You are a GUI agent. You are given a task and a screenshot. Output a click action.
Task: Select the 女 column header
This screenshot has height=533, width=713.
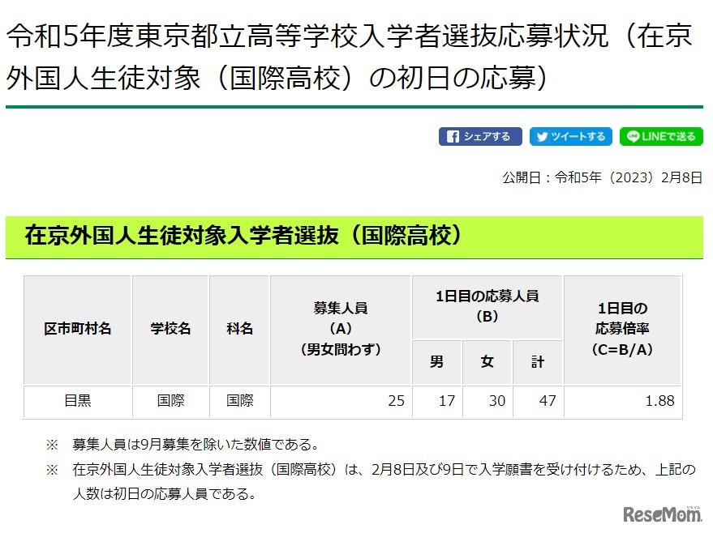(487, 362)
